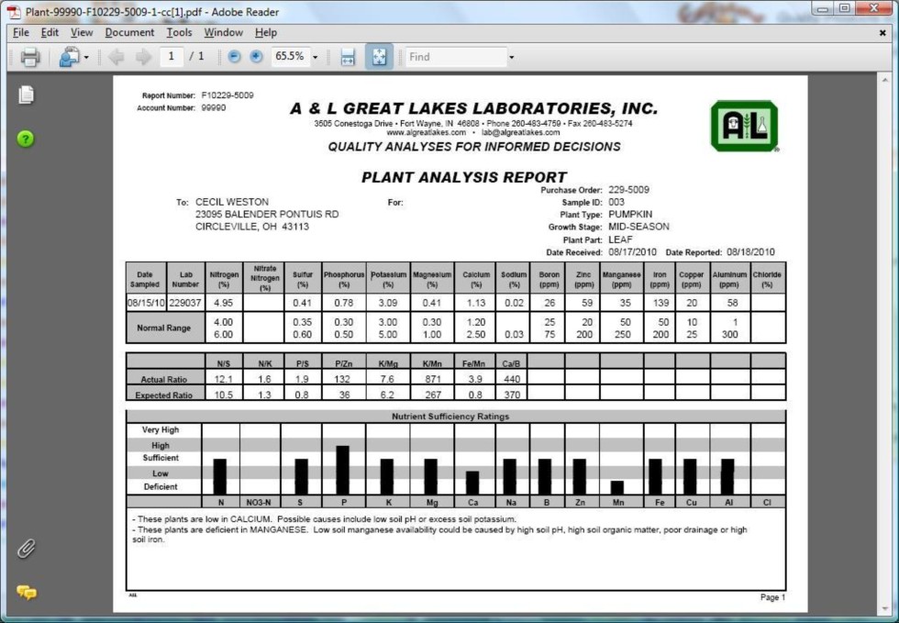The width and height of the screenshot is (899, 623).
Task: Open the Help menu
Action: (266, 32)
